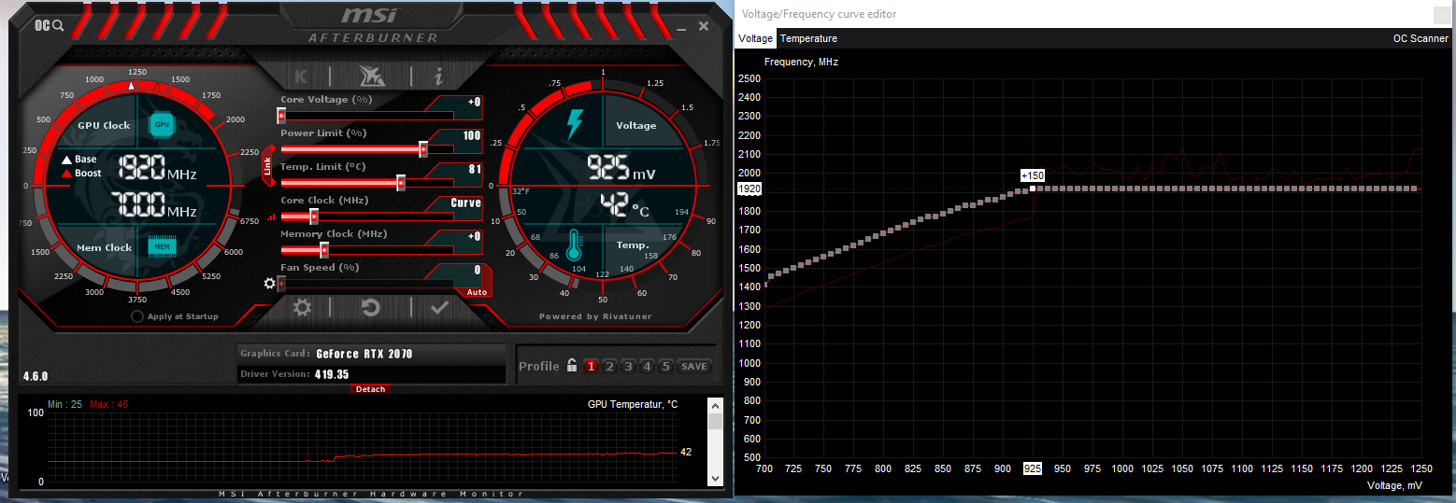Screen dimensions: 1456x503
Task: Click the Memory Clock slider handle
Action: (x=324, y=250)
